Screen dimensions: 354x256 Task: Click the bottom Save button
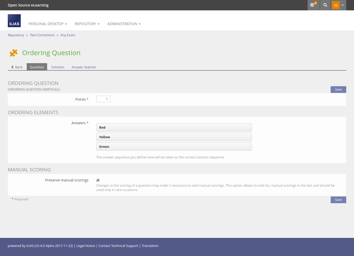pyautogui.click(x=338, y=200)
